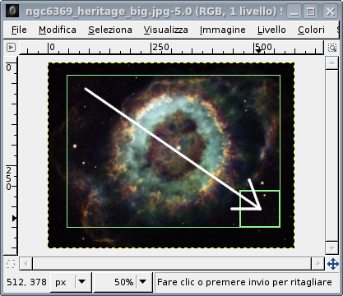This screenshot has width=343, height=296.
Task: Open the File menu
Action: (x=19, y=30)
